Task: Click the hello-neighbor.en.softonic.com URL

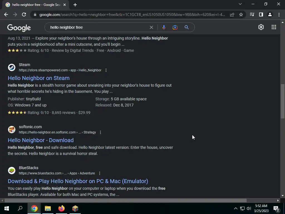Action: tap(57, 132)
